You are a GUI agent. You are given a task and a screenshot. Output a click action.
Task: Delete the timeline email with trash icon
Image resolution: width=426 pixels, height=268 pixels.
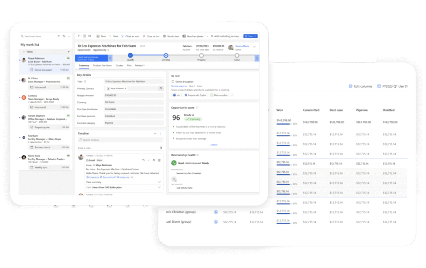(x=159, y=160)
